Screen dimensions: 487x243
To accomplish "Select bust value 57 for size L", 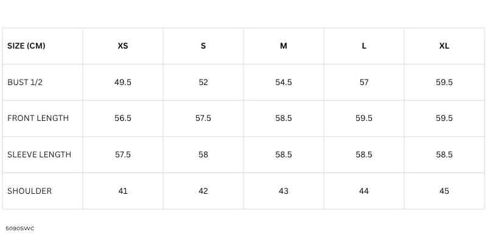I will pyautogui.click(x=364, y=83).
